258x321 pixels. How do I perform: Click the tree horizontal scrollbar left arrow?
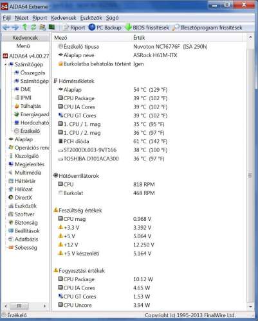[x=6, y=306]
